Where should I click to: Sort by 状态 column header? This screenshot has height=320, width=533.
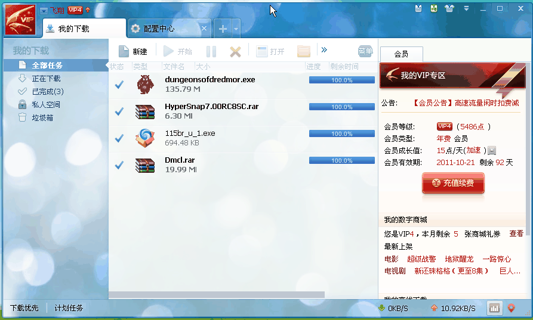[x=117, y=67]
